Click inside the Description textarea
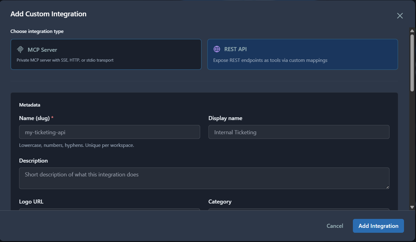 (204, 178)
